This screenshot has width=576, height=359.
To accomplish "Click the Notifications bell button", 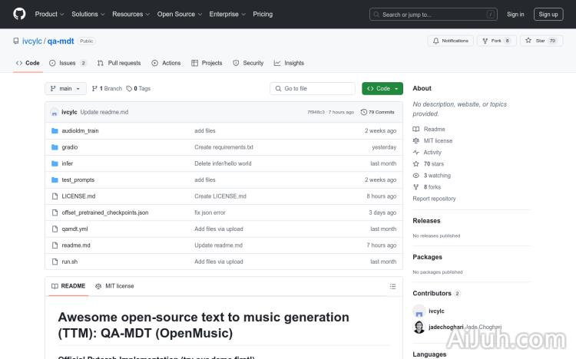I will [x=450, y=41].
